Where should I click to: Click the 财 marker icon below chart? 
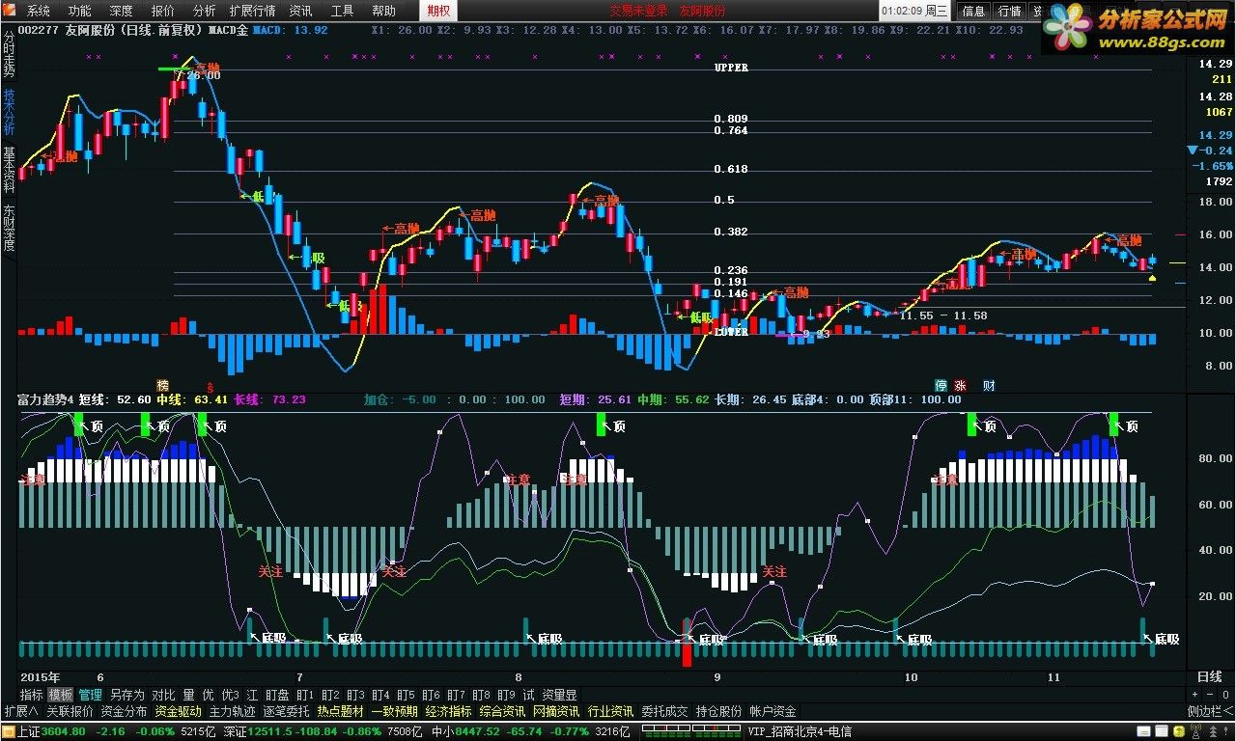pyautogui.click(x=989, y=385)
